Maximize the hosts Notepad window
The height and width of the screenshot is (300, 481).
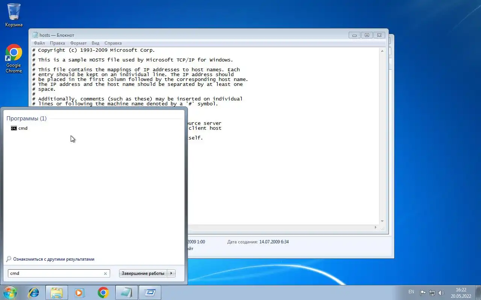pyautogui.click(x=367, y=35)
